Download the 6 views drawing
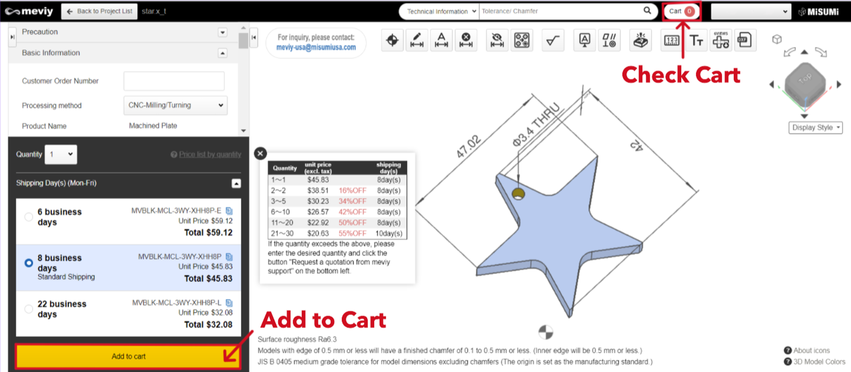The image size is (851, 372). (x=720, y=40)
